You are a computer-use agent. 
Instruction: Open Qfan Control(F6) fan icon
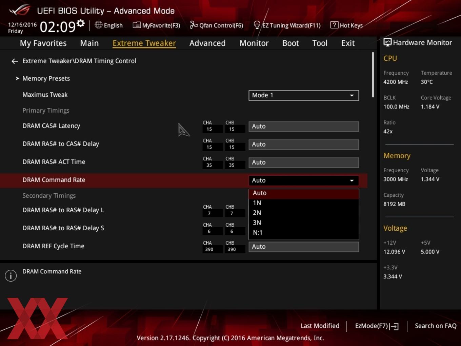[194, 25]
